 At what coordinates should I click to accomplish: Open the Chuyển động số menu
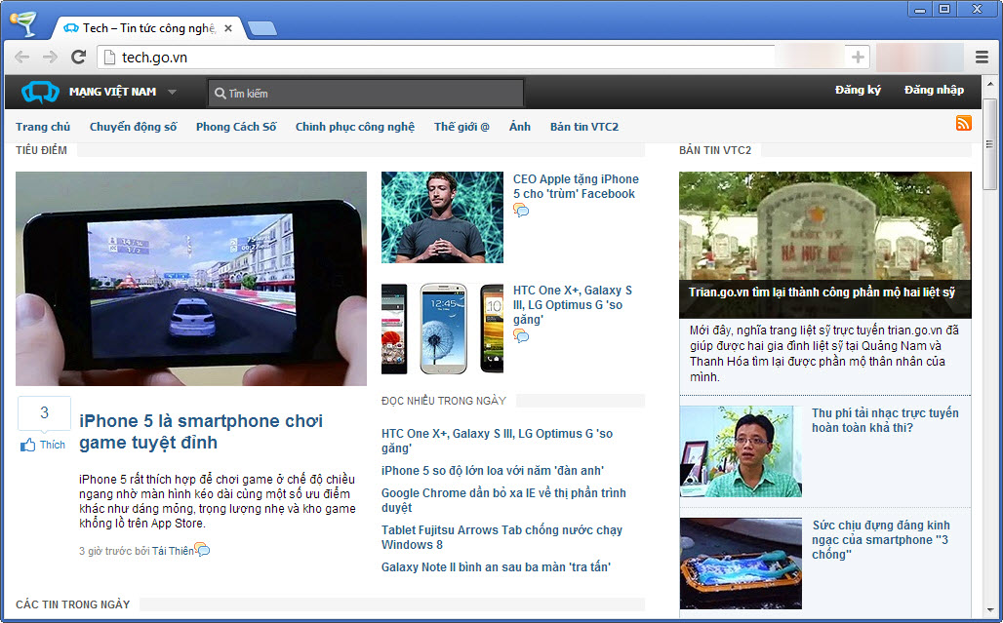[x=134, y=127]
